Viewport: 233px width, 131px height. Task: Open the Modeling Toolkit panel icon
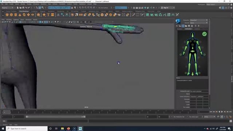220,8
